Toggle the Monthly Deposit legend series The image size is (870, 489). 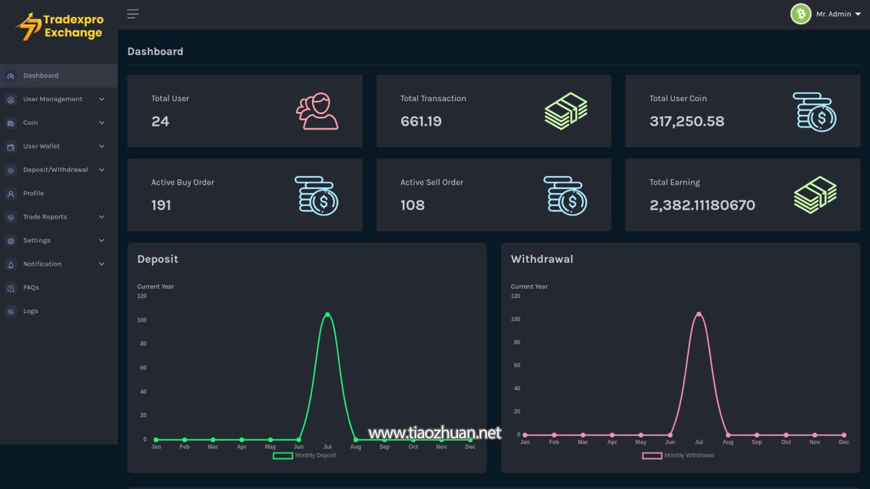coord(304,455)
